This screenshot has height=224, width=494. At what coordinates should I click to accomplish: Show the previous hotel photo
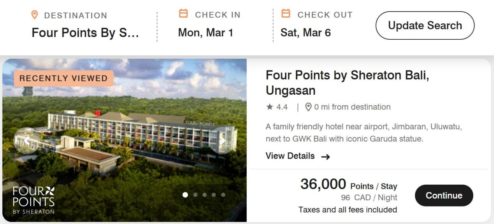(x=26, y=140)
